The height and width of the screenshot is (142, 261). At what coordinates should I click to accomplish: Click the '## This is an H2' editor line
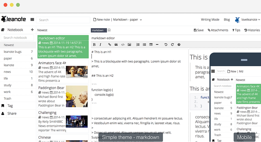pyautogui.click(x=102, y=76)
